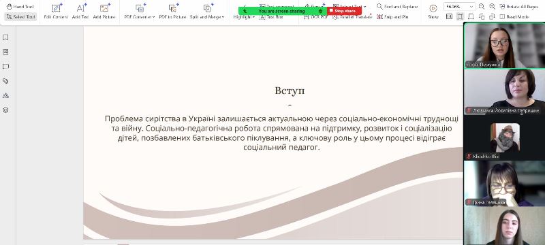
Task: Toggle the Select Tool
Action: [x=20, y=16]
